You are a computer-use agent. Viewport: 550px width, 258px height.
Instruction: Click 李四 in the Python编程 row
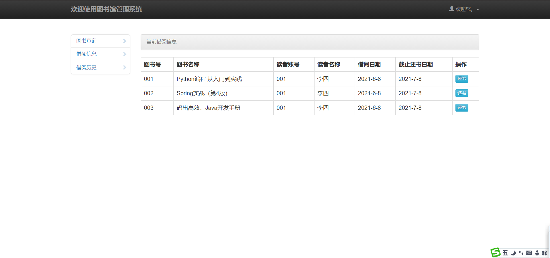coord(323,79)
